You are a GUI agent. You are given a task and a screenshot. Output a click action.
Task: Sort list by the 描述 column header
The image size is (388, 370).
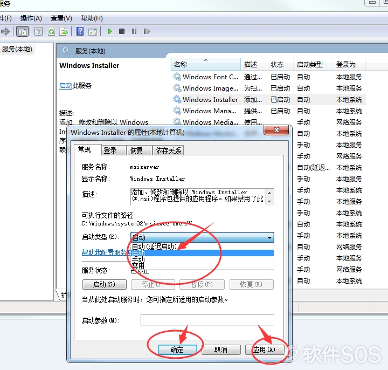[x=254, y=65]
